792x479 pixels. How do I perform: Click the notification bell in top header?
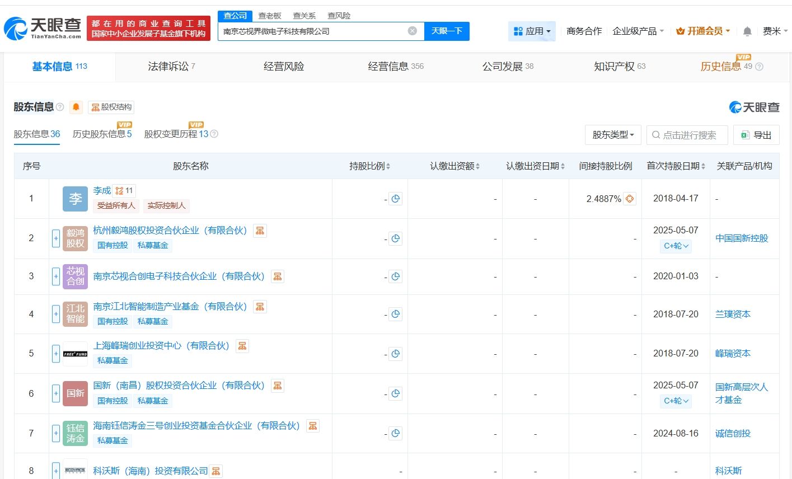coord(747,31)
